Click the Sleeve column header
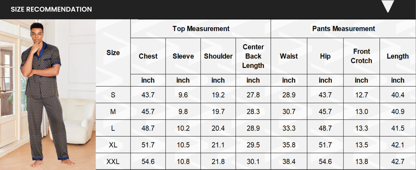The image size is (416, 170). pos(183,56)
